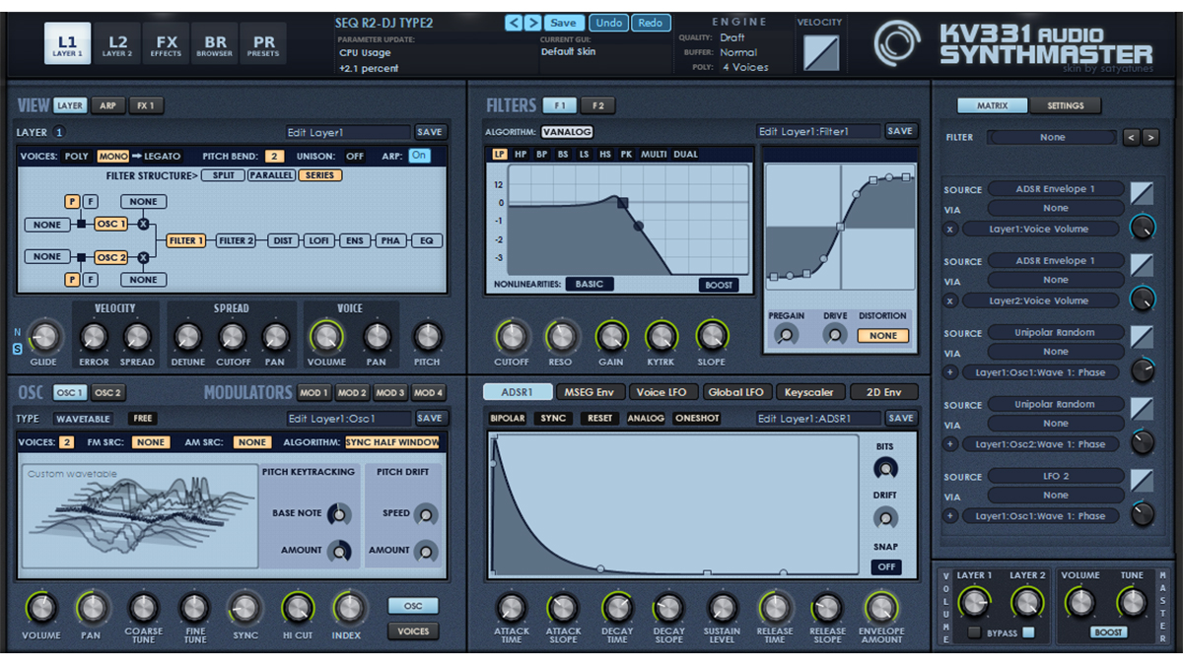Toggle the BIPOLAR option
This screenshot has height=665, width=1183.
click(509, 418)
